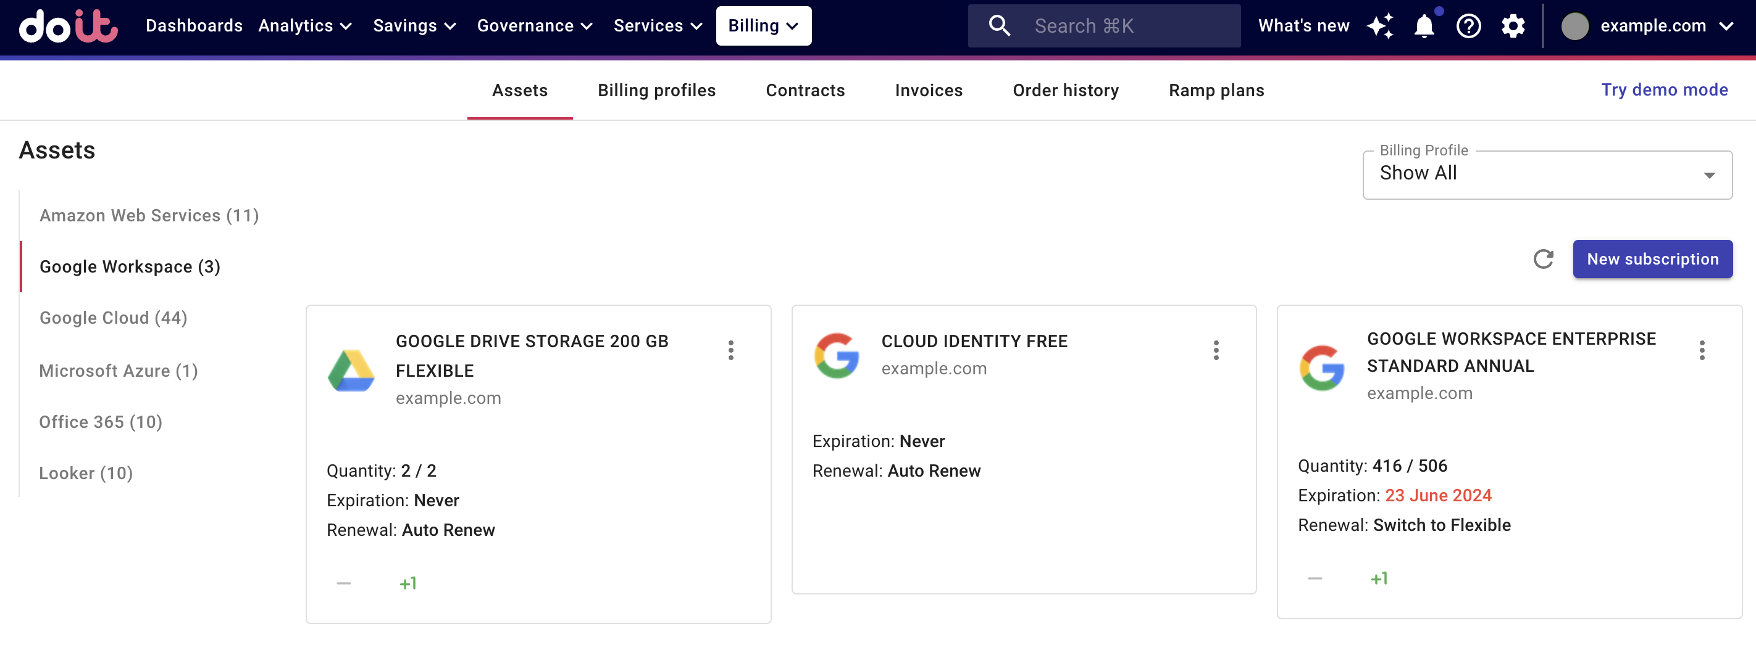The height and width of the screenshot is (645, 1756).
Task: Refresh the assets list
Action: [x=1542, y=259]
